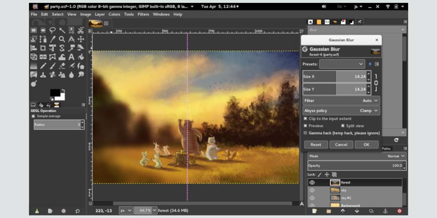Swap foreground and background colors arrow

coord(63,90)
